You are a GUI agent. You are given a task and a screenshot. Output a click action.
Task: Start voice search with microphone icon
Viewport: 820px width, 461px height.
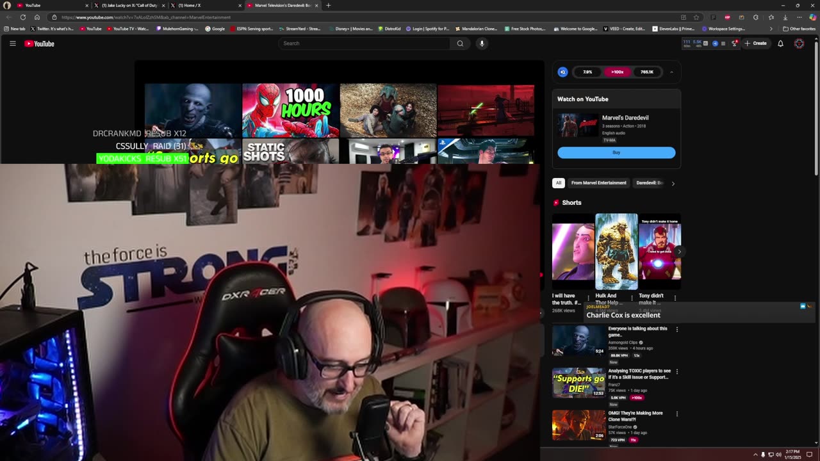click(x=482, y=44)
